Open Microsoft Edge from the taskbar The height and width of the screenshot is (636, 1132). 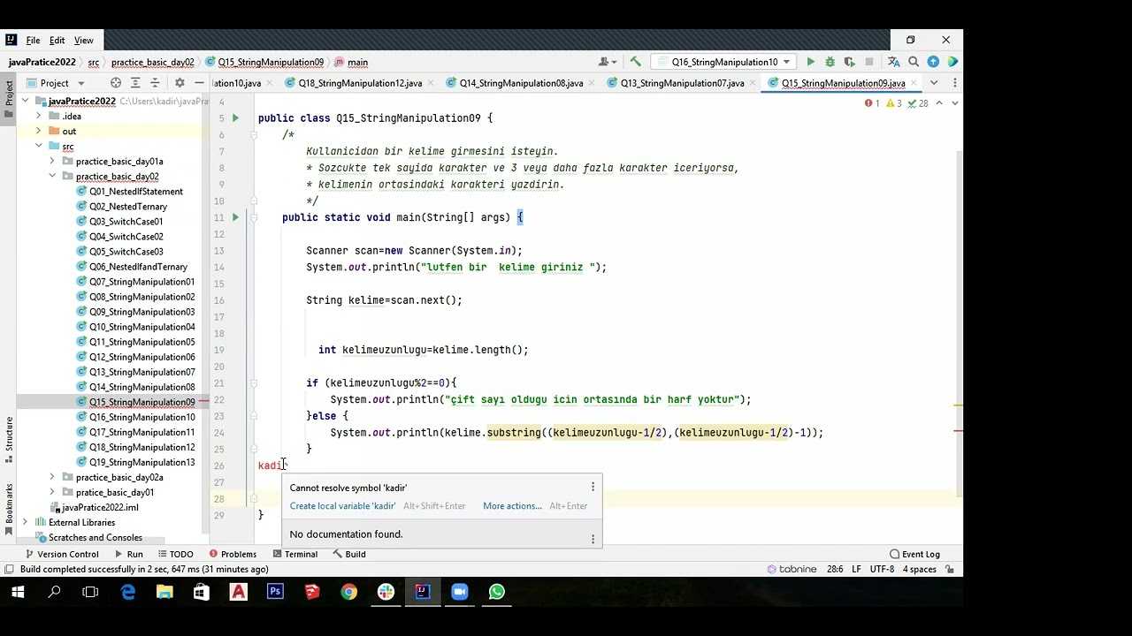click(128, 592)
